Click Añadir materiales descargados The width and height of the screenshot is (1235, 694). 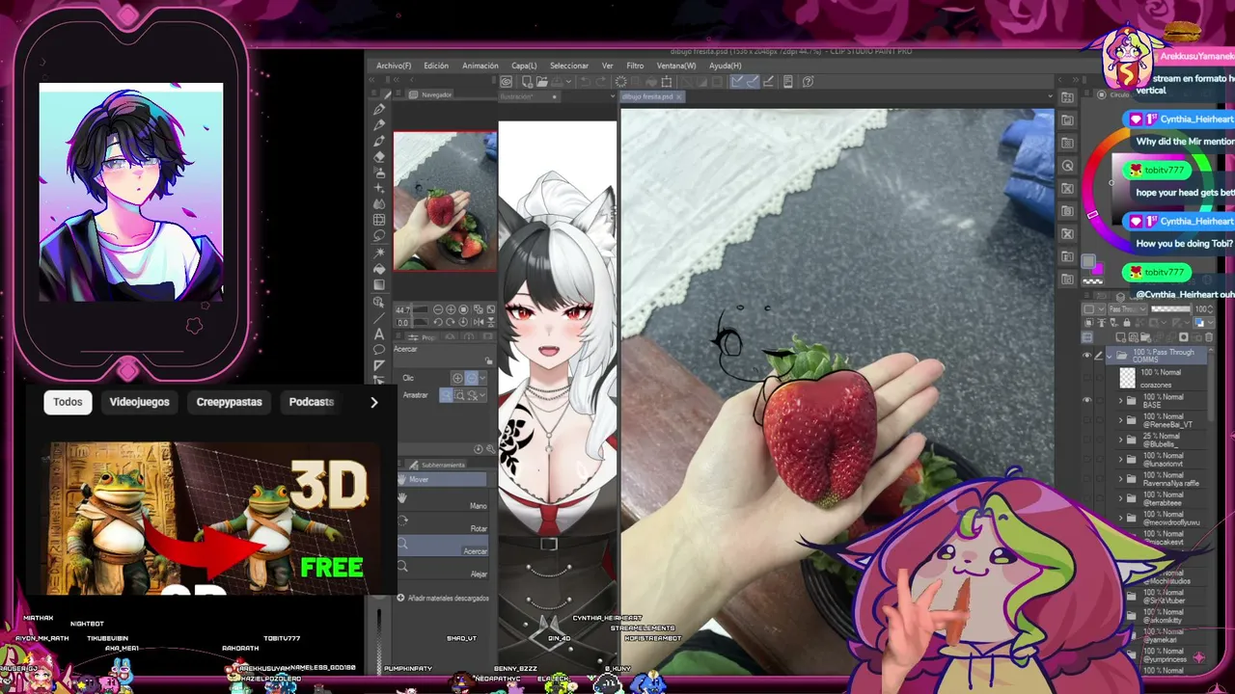click(x=443, y=599)
